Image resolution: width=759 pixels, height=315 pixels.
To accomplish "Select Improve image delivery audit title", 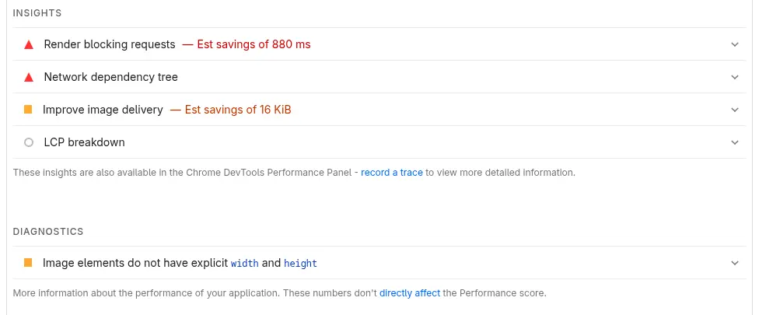I will (103, 110).
